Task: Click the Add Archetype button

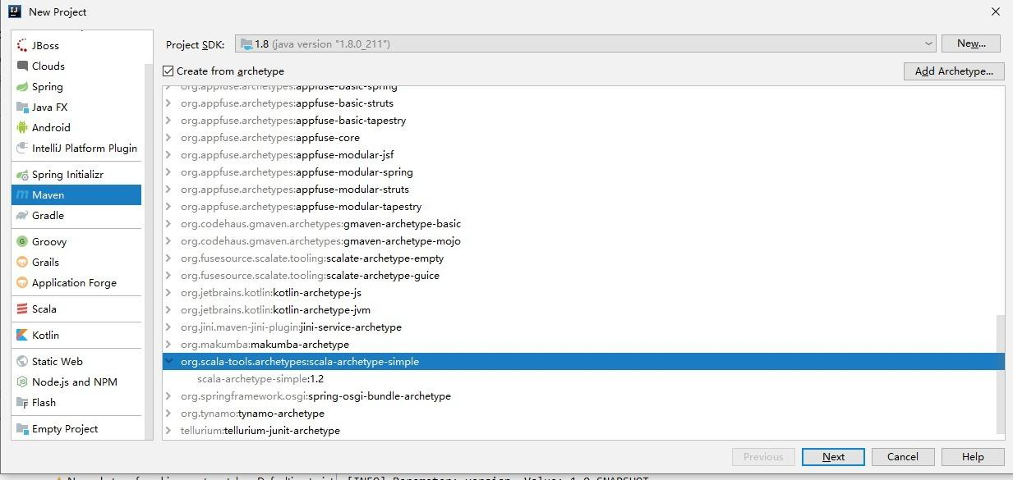Action: coord(953,71)
